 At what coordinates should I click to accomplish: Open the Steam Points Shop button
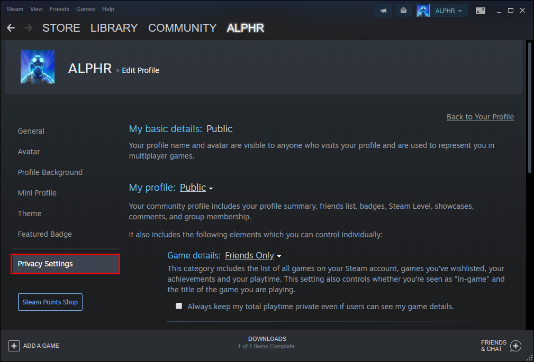pyautogui.click(x=50, y=302)
